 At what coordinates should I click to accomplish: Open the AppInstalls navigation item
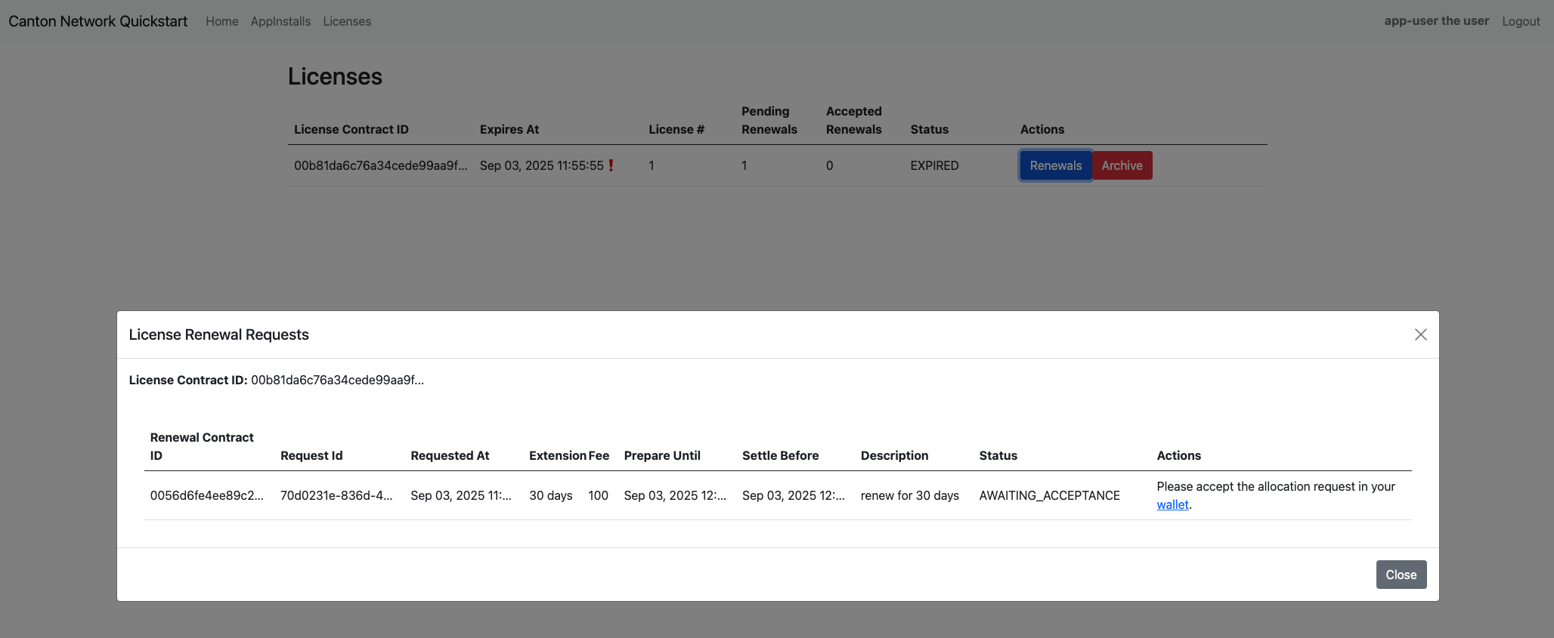click(x=280, y=21)
